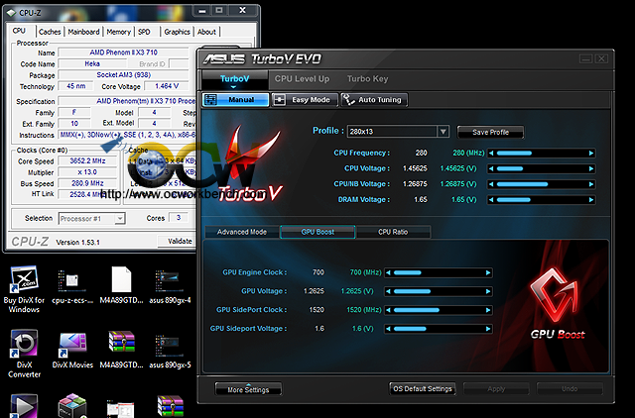Increase GPU Sideport Voltage with right arrow
635x418 pixels.
tap(488, 329)
